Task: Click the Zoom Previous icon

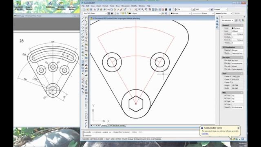Action: pyautogui.click(x=146, y=9)
